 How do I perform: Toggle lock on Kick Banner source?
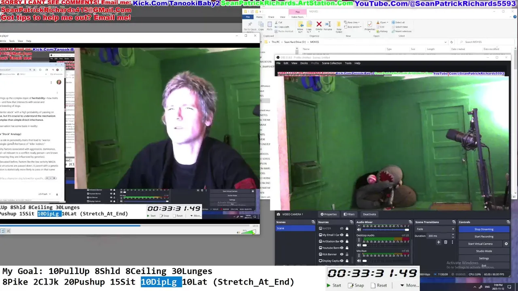point(347,254)
